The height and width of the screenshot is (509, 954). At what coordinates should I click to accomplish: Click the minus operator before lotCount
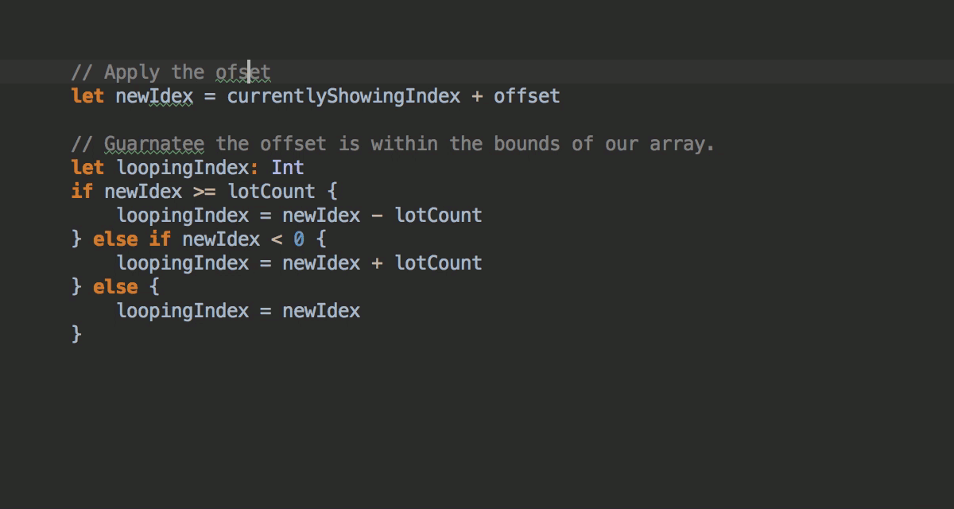(x=378, y=216)
